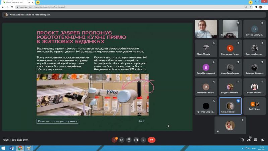Screen dimensions: 268x151
Task: Raise hand using the hand icon
Action: 129,140
